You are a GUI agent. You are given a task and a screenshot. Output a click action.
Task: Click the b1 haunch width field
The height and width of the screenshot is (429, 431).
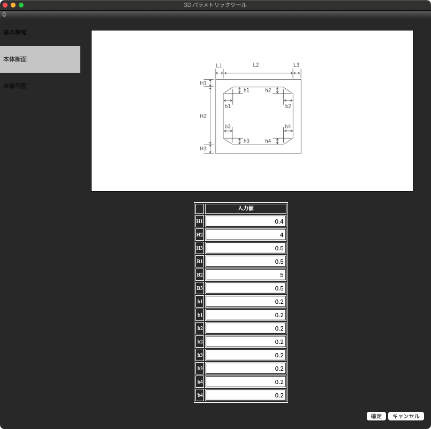[x=246, y=315]
